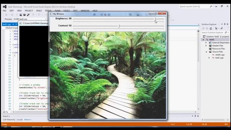Screen dimensions: 231x130
Task: Open the PROJECT menu
Action: click(29, 10)
